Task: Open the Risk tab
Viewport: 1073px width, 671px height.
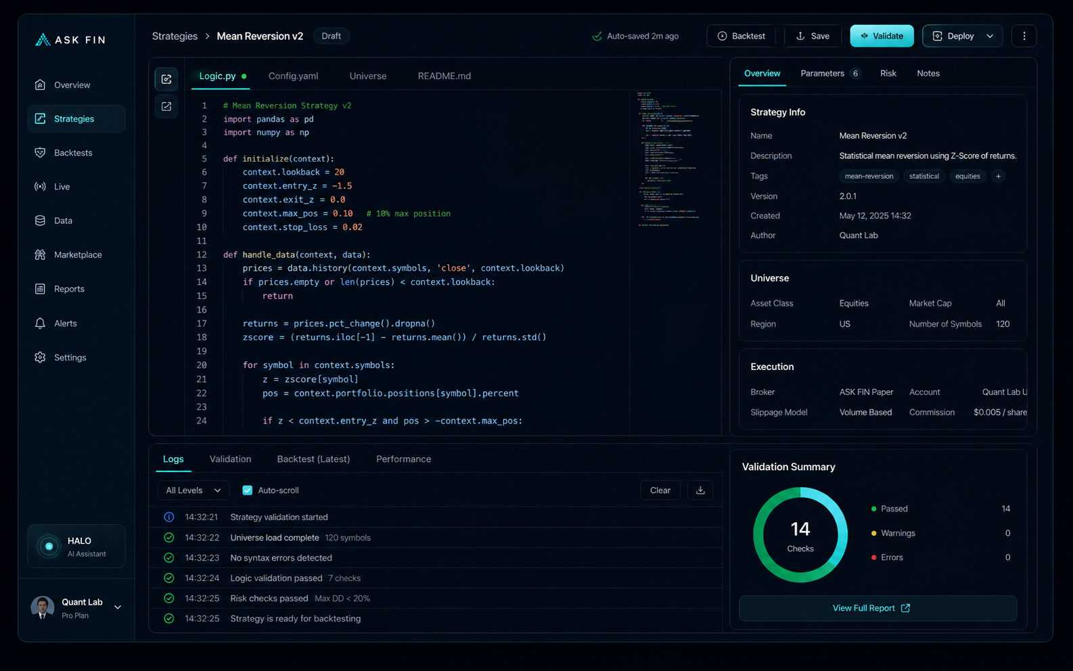Action: 888,74
